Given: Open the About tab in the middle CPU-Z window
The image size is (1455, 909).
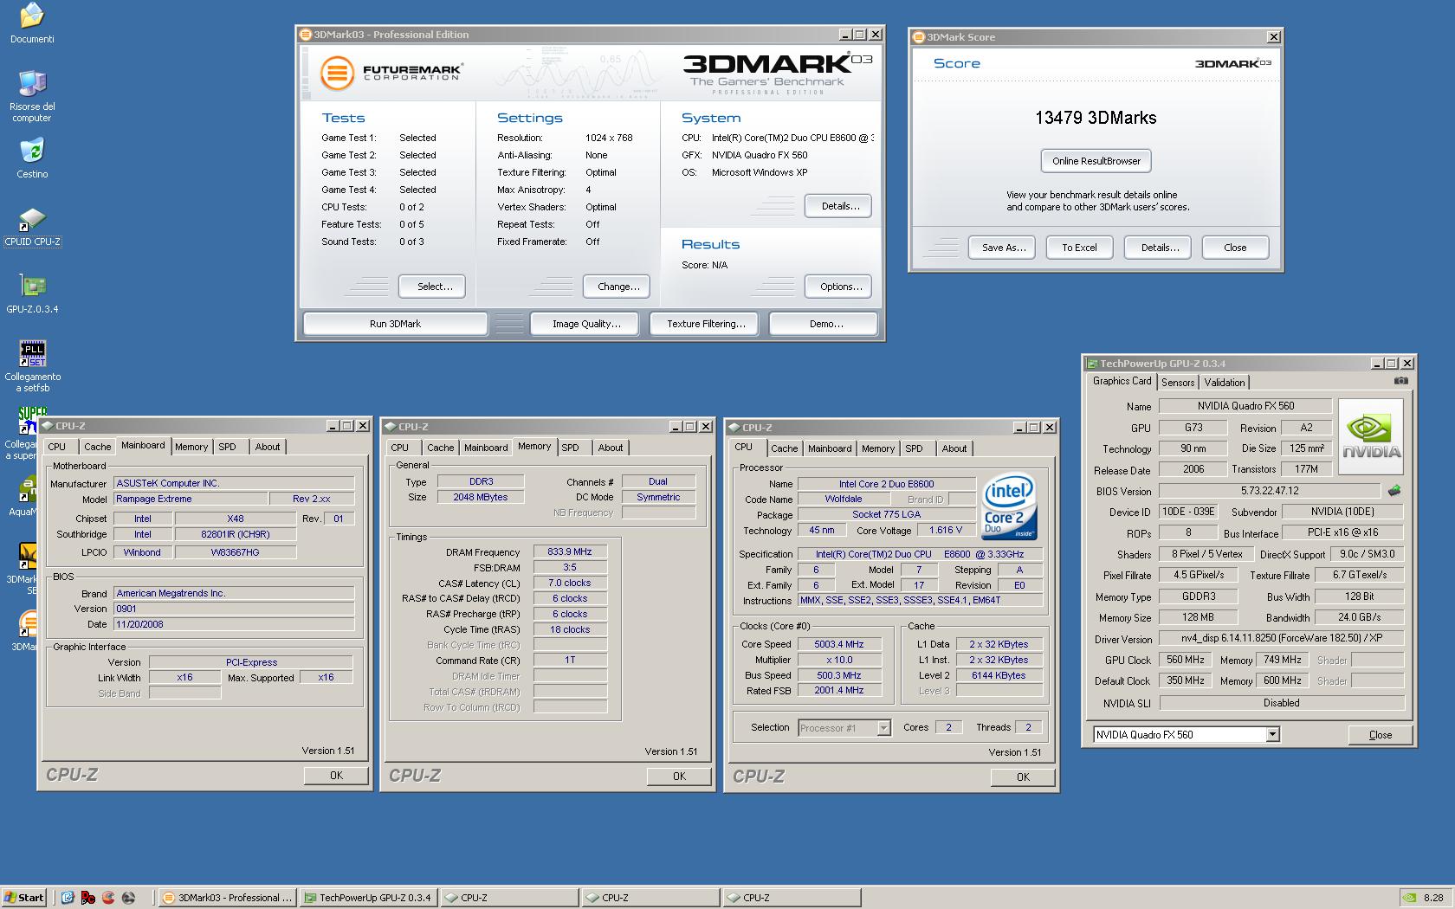Looking at the screenshot, I should pos(610,448).
